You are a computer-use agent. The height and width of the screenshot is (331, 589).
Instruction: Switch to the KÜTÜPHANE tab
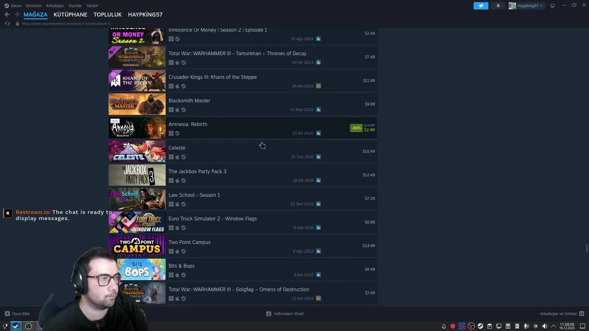point(70,15)
